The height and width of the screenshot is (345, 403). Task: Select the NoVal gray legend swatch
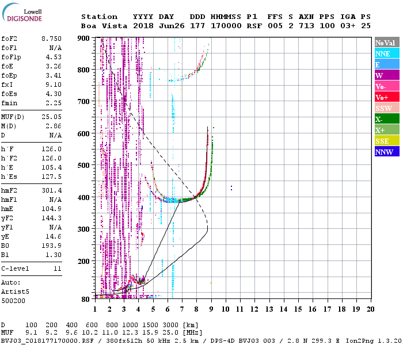click(x=387, y=43)
